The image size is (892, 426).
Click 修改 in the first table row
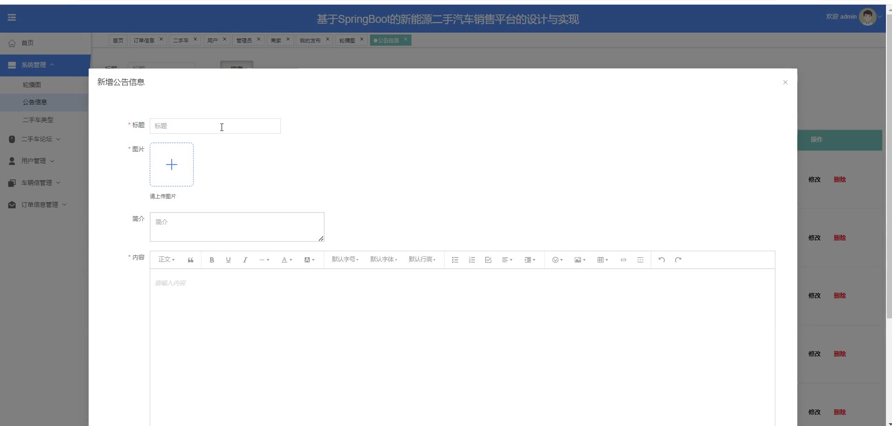814,179
